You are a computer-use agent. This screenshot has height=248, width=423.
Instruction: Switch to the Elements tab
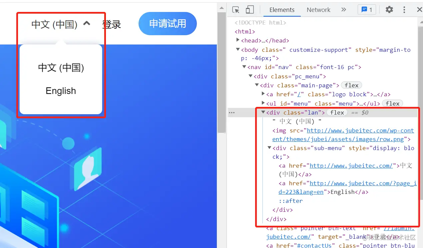pos(282,10)
